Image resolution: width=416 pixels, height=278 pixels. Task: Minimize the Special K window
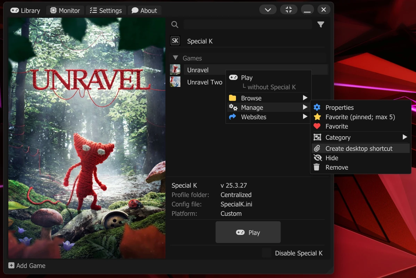pos(307,10)
